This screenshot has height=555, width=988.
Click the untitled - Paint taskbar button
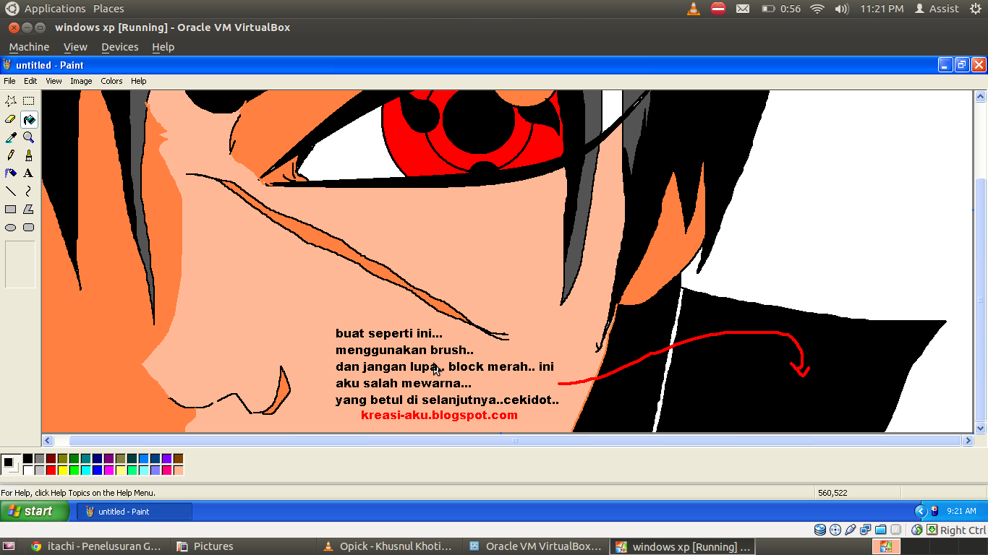[x=135, y=512]
